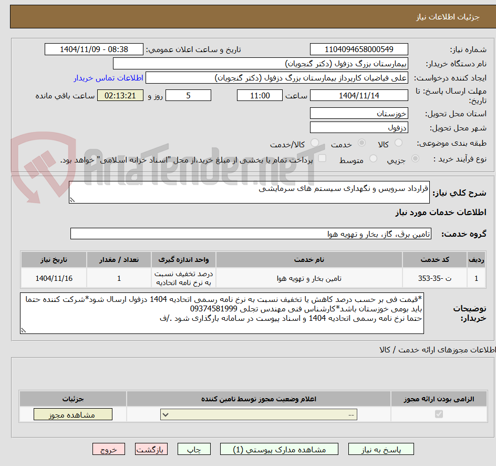496x466 pixels.
Task: Select the متوسط purchase type radio
Action: pos(373,158)
